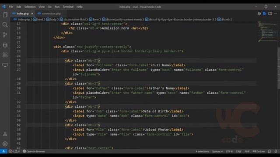Screen dimensions: 280x157
Task: Open the Run and Debug view
Action: coord(5,45)
